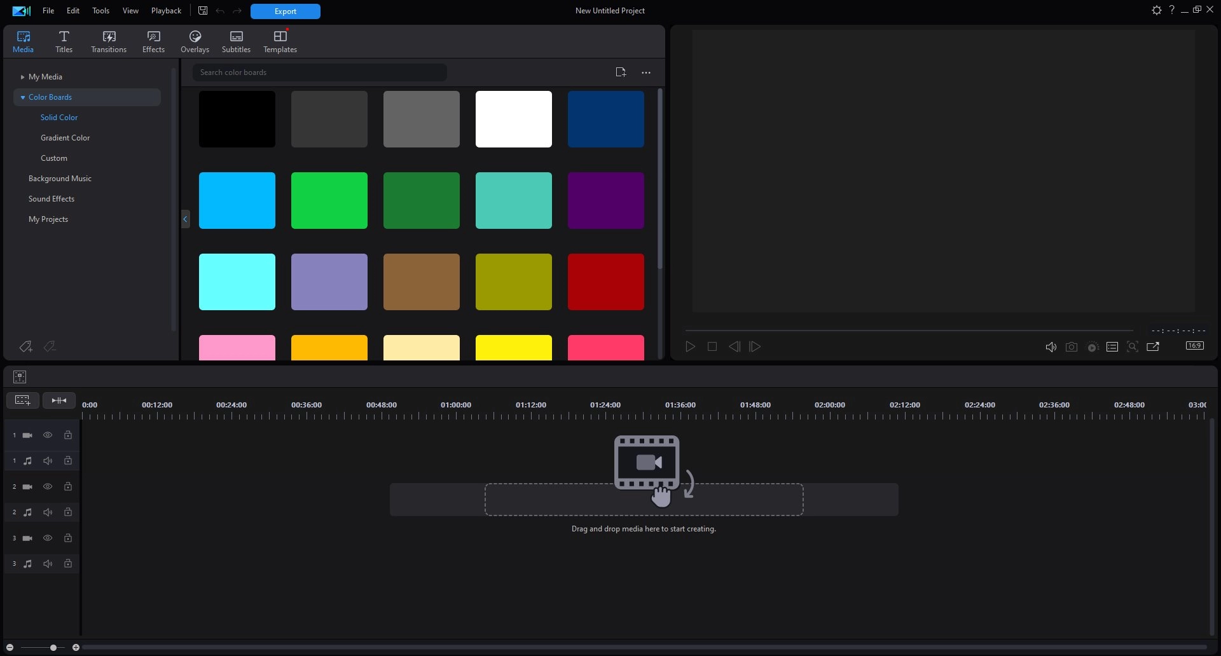
Task: Click the preview volume speaker icon
Action: (x=1051, y=347)
